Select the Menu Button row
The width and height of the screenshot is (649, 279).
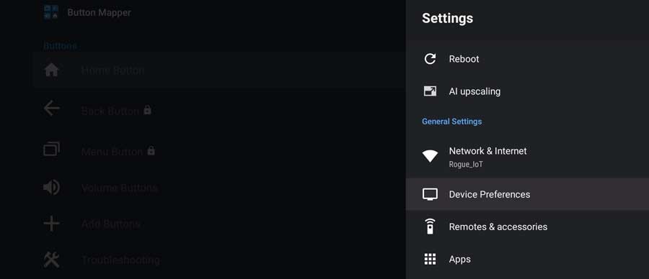click(x=219, y=151)
